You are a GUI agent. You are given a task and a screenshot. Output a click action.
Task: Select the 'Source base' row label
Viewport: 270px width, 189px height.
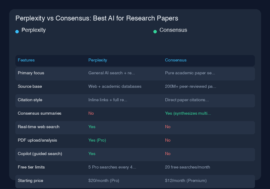(30, 86)
